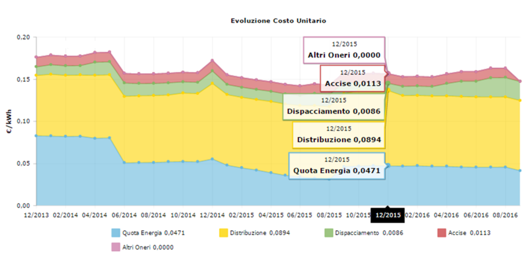The width and height of the screenshot is (523, 261).
Task: Click the Quota Energia 0,0471 tooltip box
Action: tap(337, 166)
